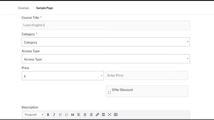Apply italic formatting in the Description toolbar
214x120 pixels.
(x=54, y=115)
